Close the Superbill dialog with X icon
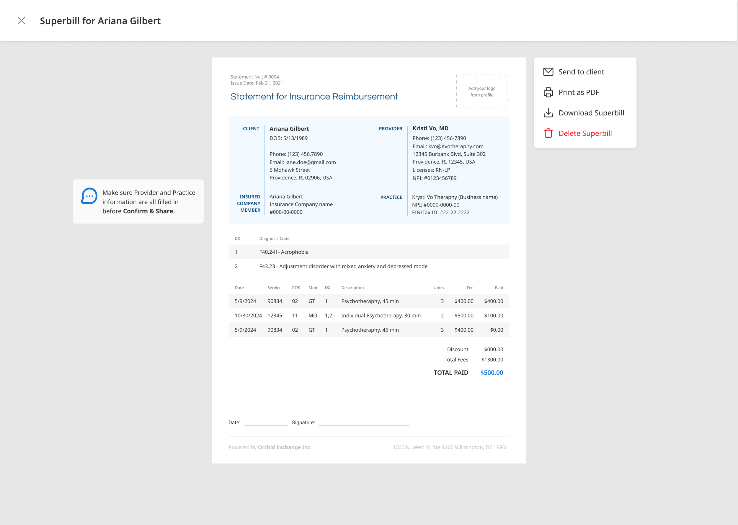This screenshot has height=525, width=738. (21, 21)
